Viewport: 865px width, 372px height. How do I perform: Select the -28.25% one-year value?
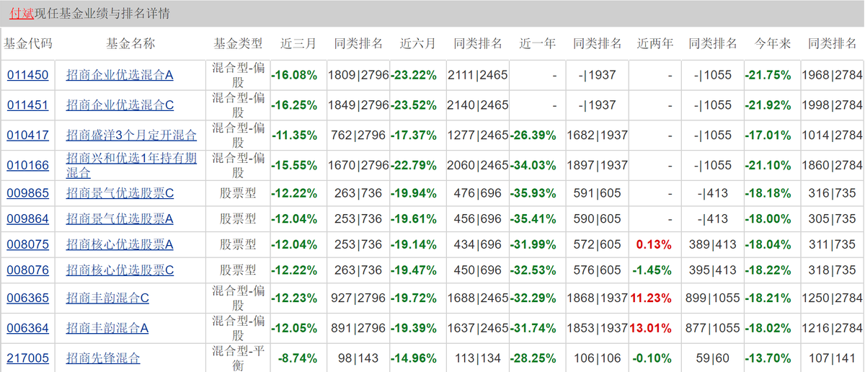[x=533, y=358]
